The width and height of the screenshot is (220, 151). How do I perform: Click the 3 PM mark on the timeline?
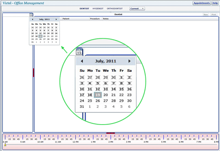pyautogui.click(x=128, y=142)
